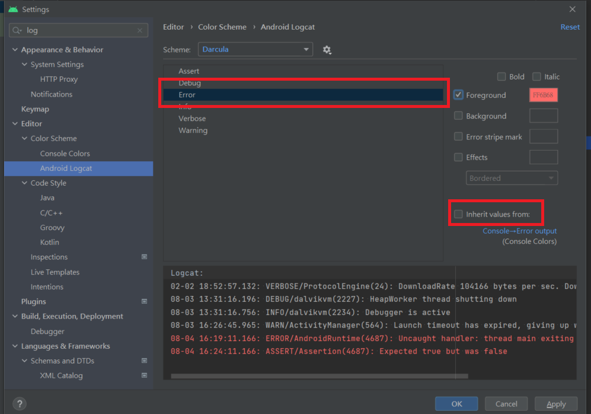Collapse the Color Scheme node
Screen dimensions: 591x414
pos(24,138)
